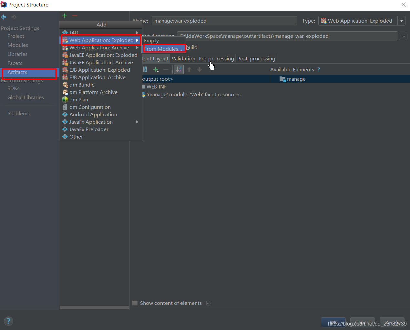Open Facets in Project Settings
The width and height of the screenshot is (410, 330).
[x=15, y=63]
